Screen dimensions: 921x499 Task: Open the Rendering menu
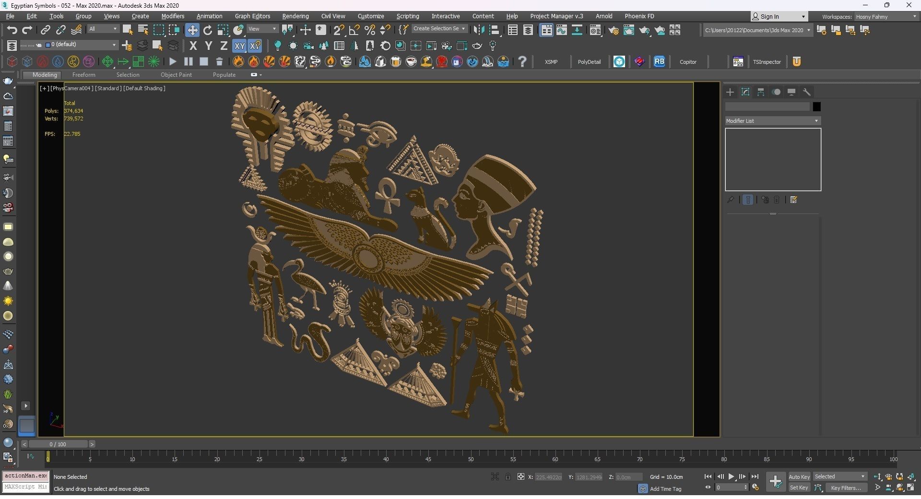295,16
